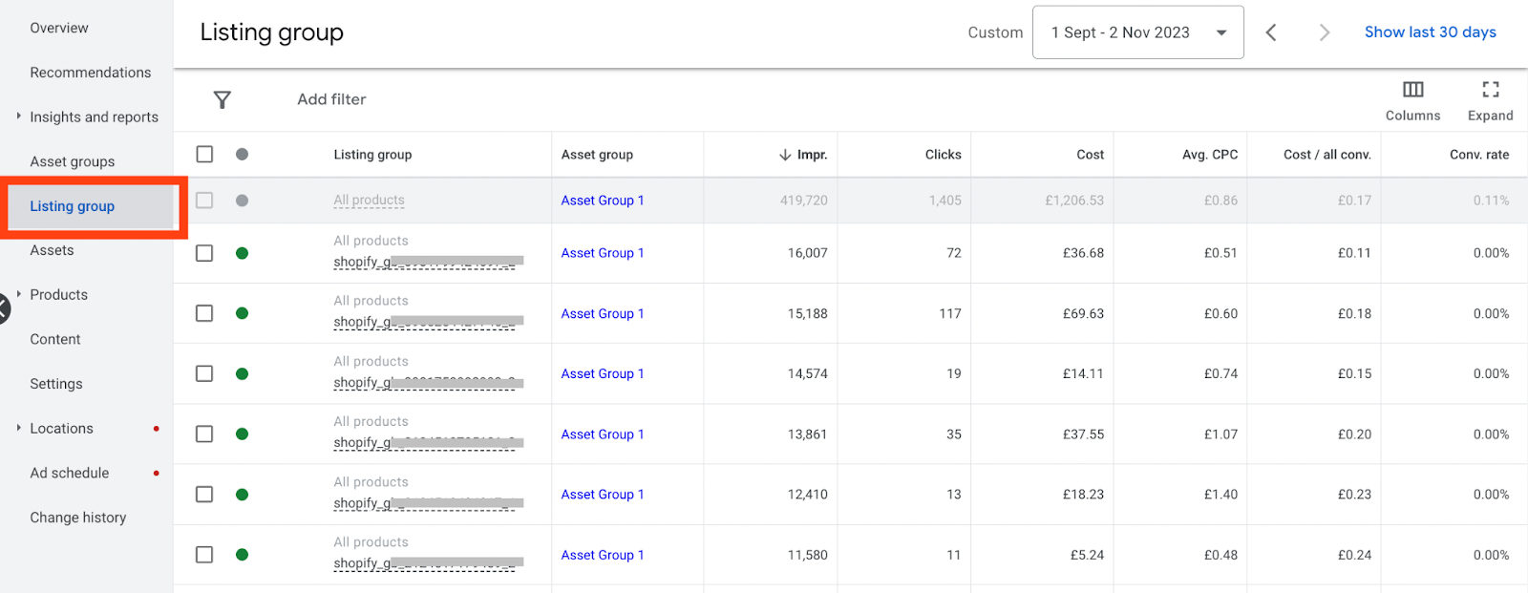This screenshot has width=1528, height=593.
Task: Open Change history page
Action: (x=78, y=518)
